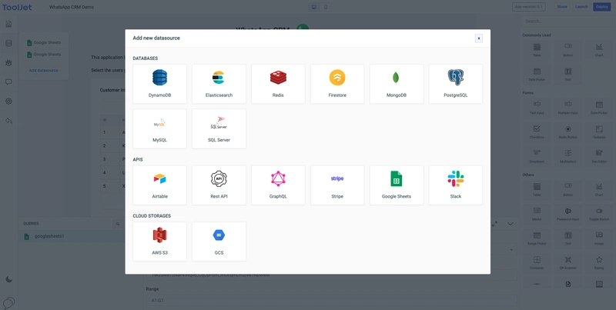The width and height of the screenshot is (616, 310).
Task: Pick the Password Input widget
Action: coord(567,215)
